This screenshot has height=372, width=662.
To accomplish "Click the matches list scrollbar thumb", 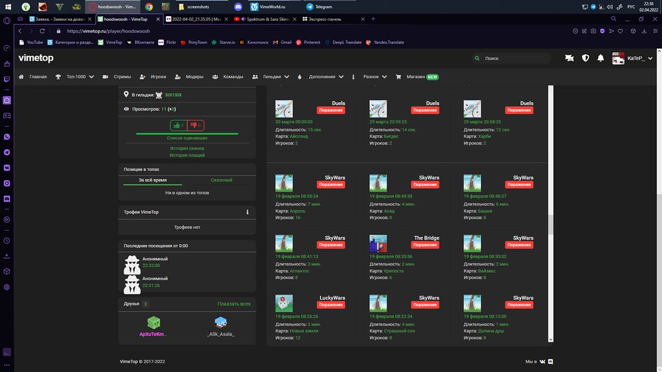I will (x=550, y=224).
